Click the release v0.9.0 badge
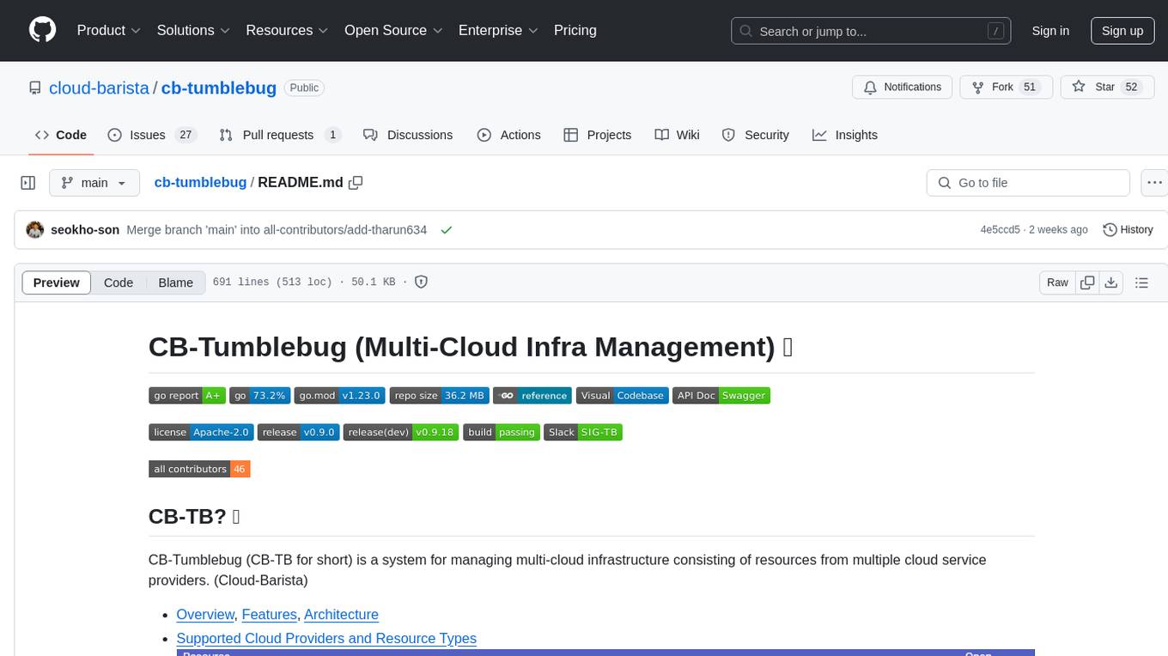Image resolution: width=1168 pixels, height=656 pixels. click(x=299, y=432)
